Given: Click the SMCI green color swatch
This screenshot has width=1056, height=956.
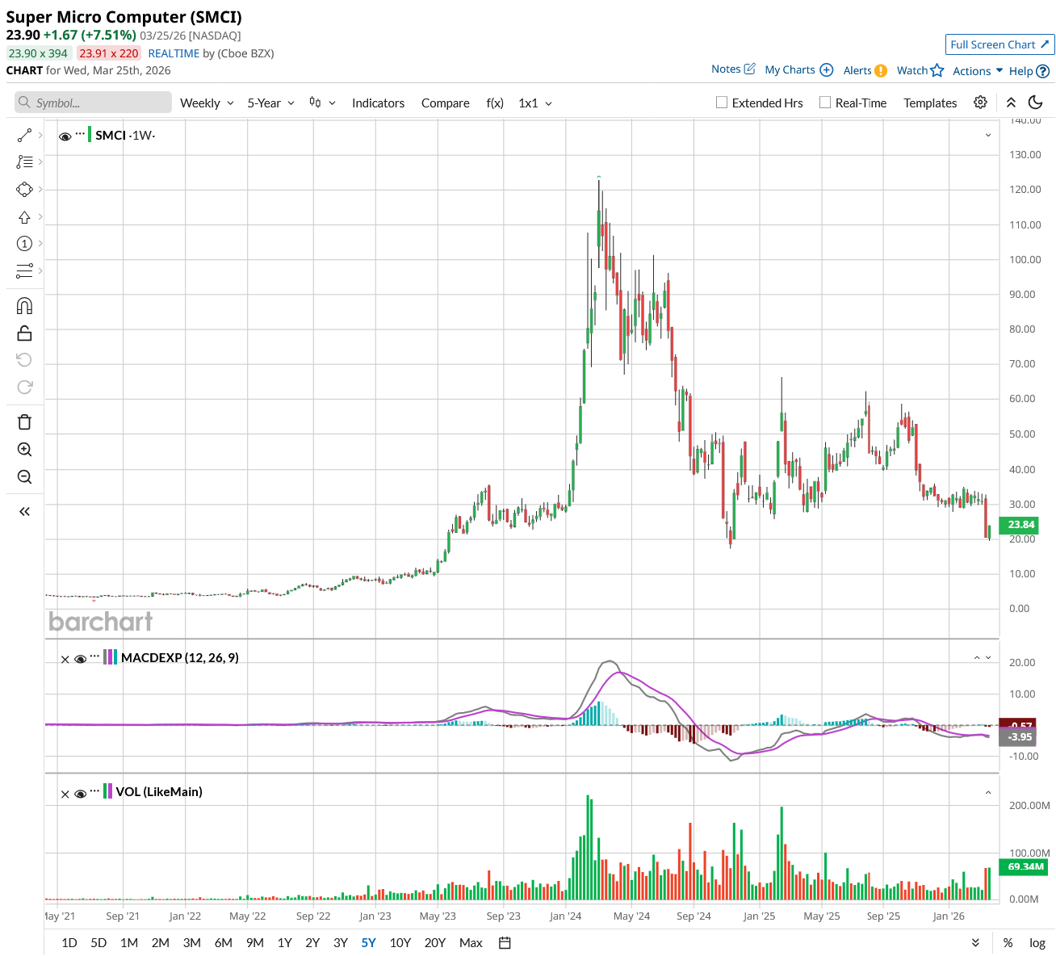Looking at the screenshot, I should 90,135.
